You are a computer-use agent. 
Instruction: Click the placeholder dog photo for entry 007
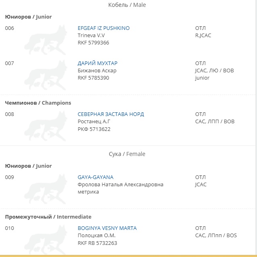pyautogui.click(x=46, y=75)
